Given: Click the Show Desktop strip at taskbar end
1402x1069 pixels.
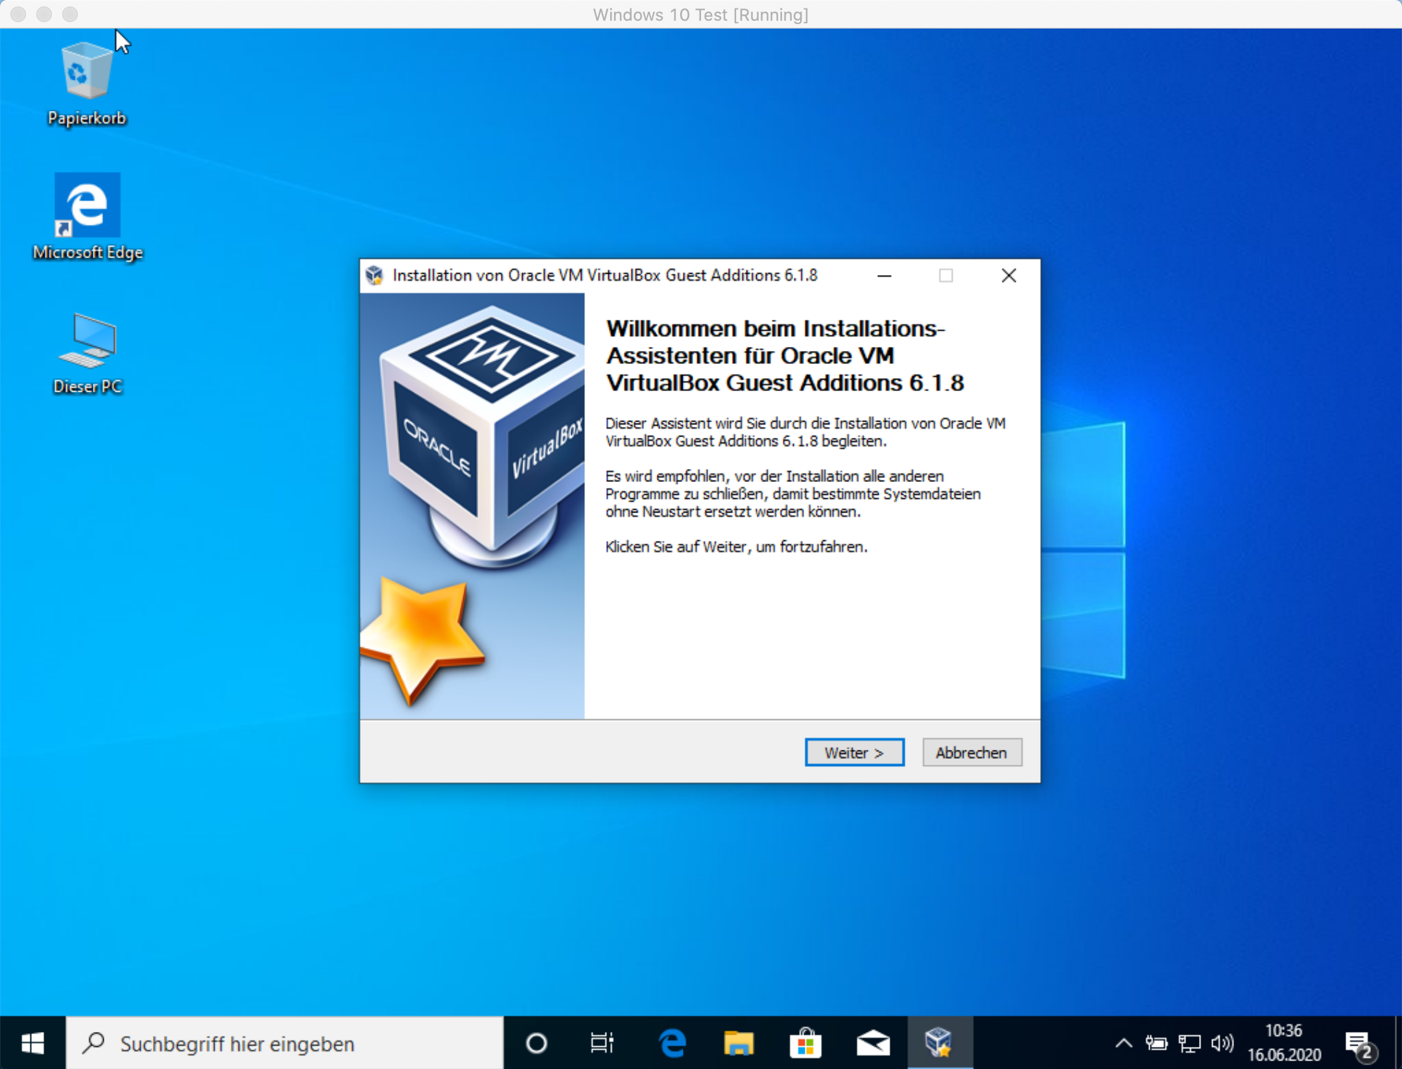Looking at the screenshot, I should [1398, 1043].
